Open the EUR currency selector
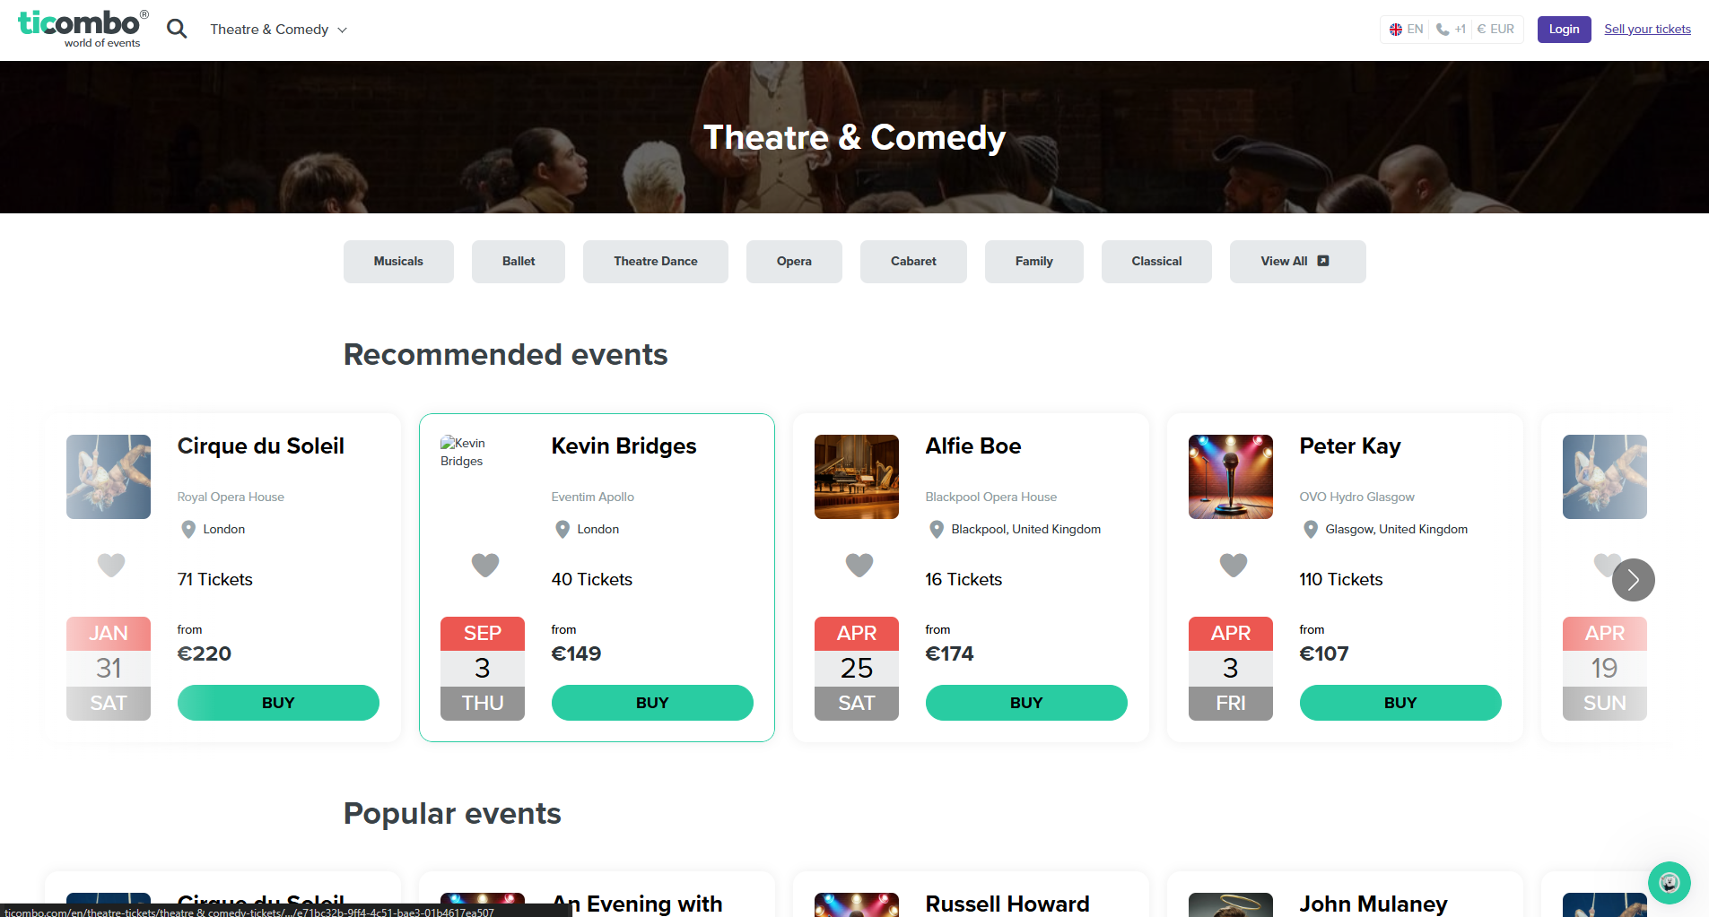Image resolution: width=1709 pixels, height=917 pixels. coord(1495,30)
